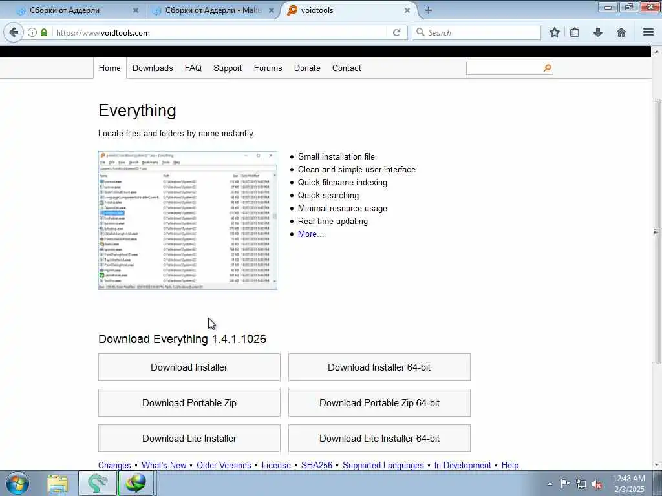Open the What's New link
The width and height of the screenshot is (662, 496).
pos(164,465)
